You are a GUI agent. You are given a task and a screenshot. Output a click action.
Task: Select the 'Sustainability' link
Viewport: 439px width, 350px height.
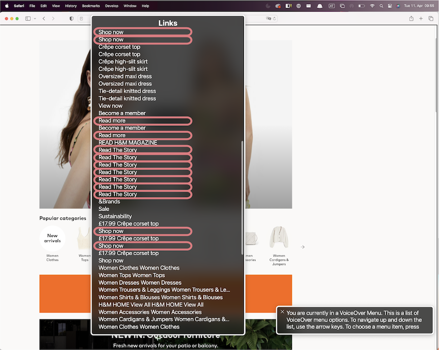[x=115, y=216]
